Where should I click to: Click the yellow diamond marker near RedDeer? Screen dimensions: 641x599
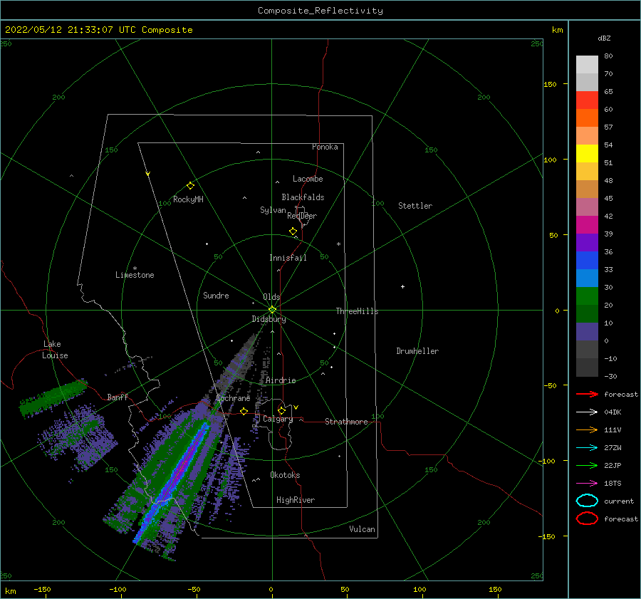pyautogui.click(x=293, y=231)
